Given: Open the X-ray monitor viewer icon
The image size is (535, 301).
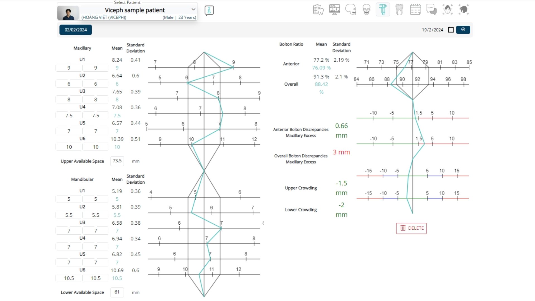Looking at the screenshot, I should pyautogui.click(x=334, y=9).
